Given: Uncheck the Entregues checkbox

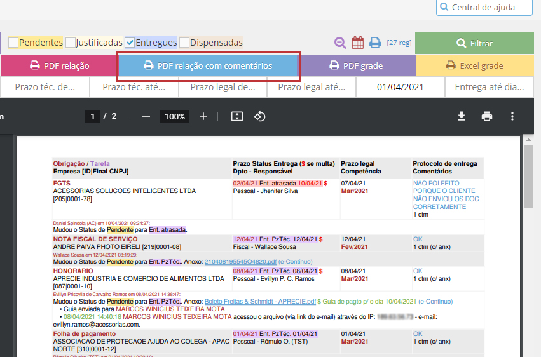Looking at the screenshot, I should (130, 43).
